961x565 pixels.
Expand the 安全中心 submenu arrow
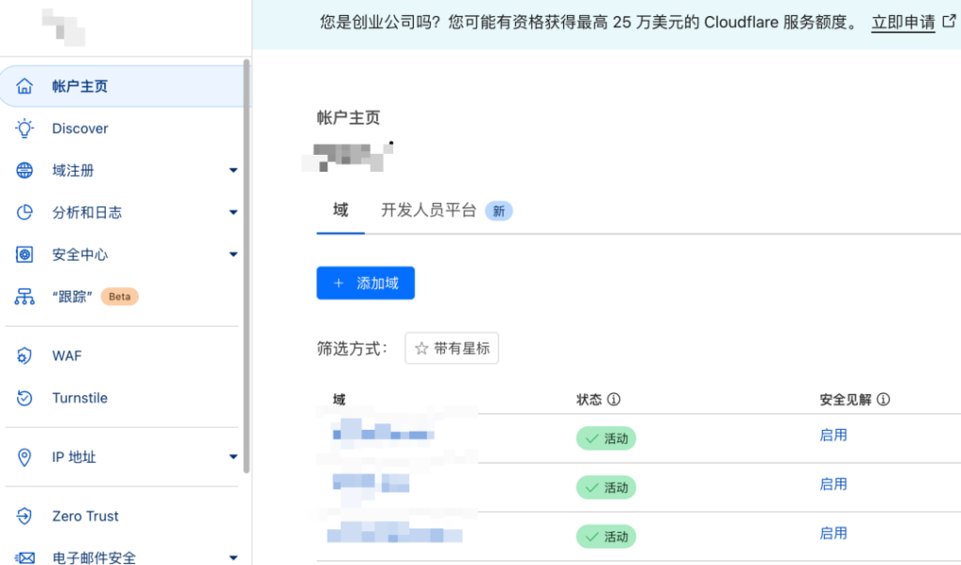click(234, 254)
